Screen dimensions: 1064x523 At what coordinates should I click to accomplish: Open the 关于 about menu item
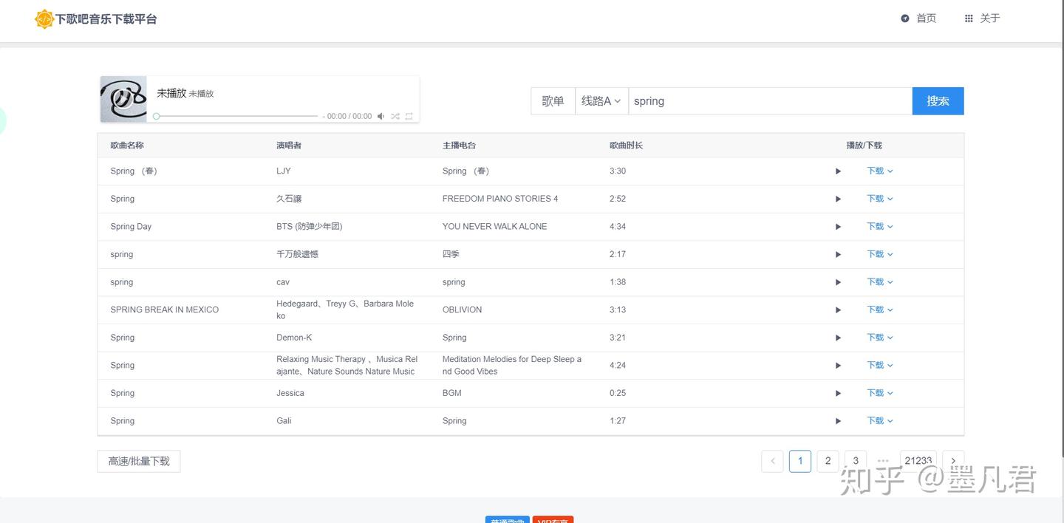tap(982, 18)
